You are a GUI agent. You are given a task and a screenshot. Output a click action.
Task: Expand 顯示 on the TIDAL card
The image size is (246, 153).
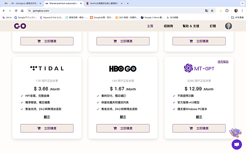pyautogui.click(x=47, y=117)
